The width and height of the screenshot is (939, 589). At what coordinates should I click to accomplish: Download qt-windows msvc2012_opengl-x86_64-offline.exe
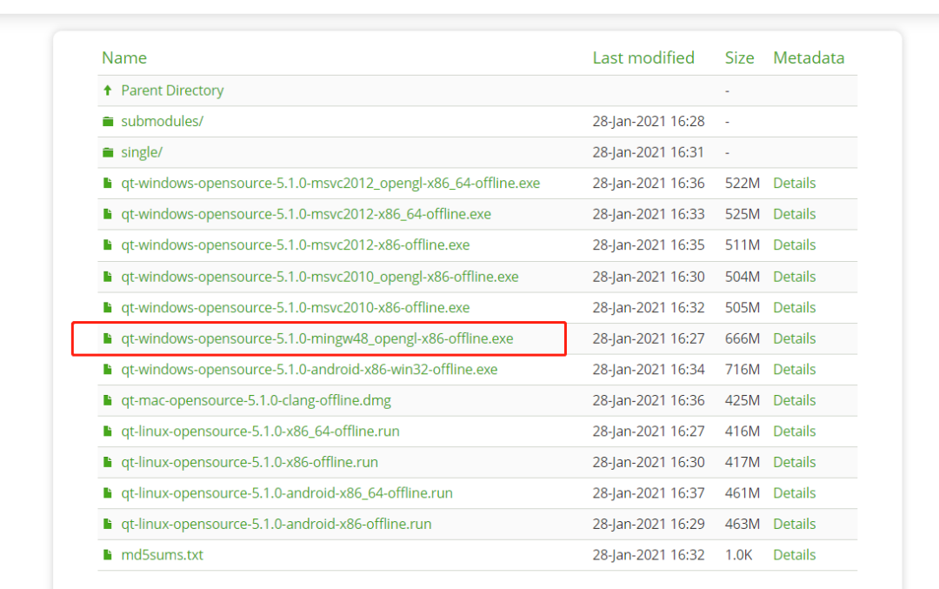(x=330, y=184)
